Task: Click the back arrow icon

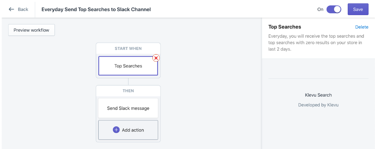Action: click(11, 9)
